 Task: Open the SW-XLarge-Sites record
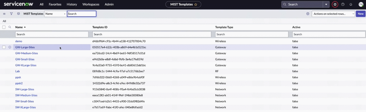pyautogui.click(x=25, y=107)
